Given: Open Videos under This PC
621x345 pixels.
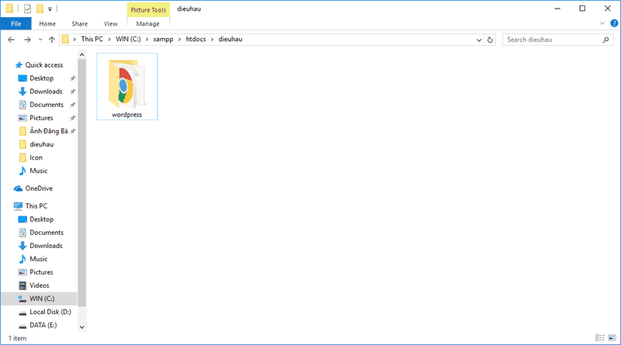Looking at the screenshot, I should tap(40, 285).
